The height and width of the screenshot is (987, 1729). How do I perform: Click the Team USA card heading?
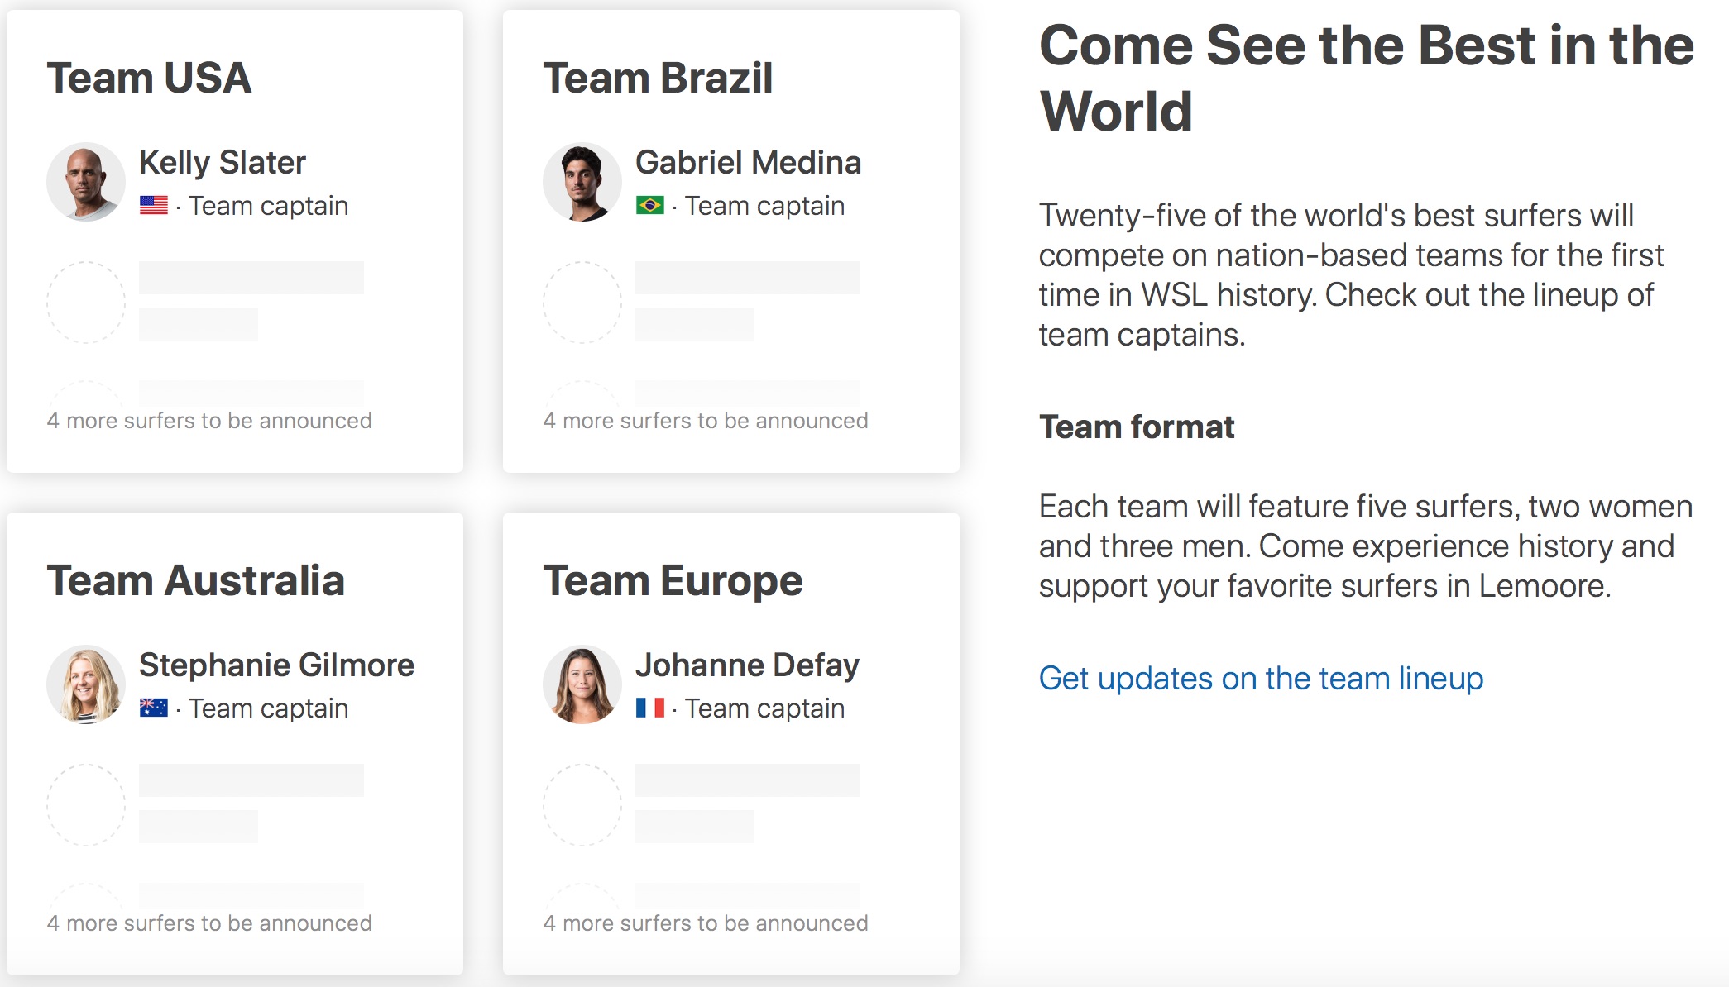point(149,79)
